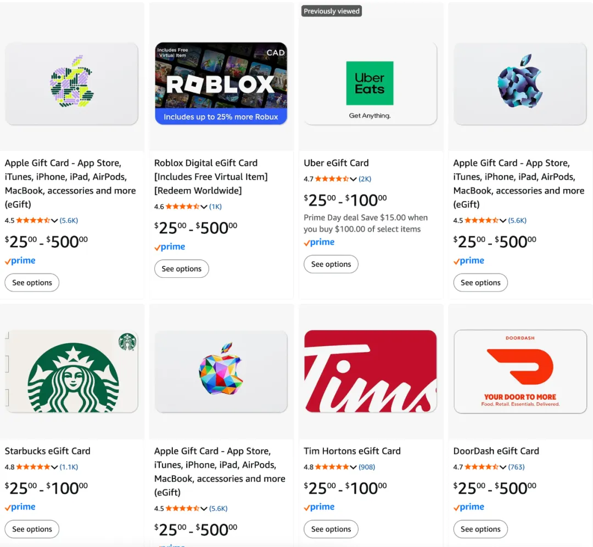This screenshot has height=547, width=593.
Task: Click the Starbucks eGift Card star rating
Action: [x=33, y=467]
